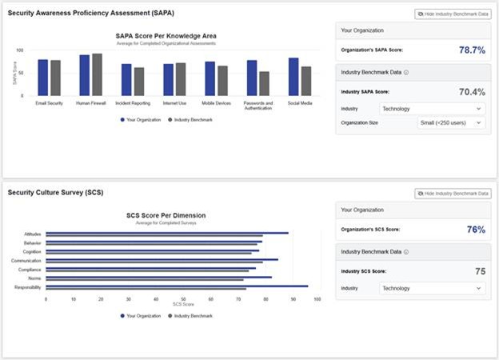Image resolution: width=499 pixels, height=360 pixels.
Task: Click the blue Responsibility bar in SCS chart
Action: 177,286
